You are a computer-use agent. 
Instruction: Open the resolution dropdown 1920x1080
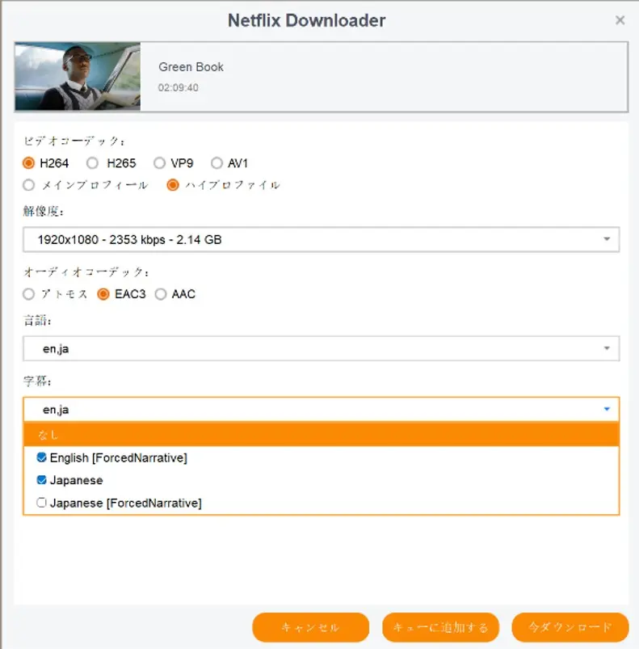(x=321, y=239)
